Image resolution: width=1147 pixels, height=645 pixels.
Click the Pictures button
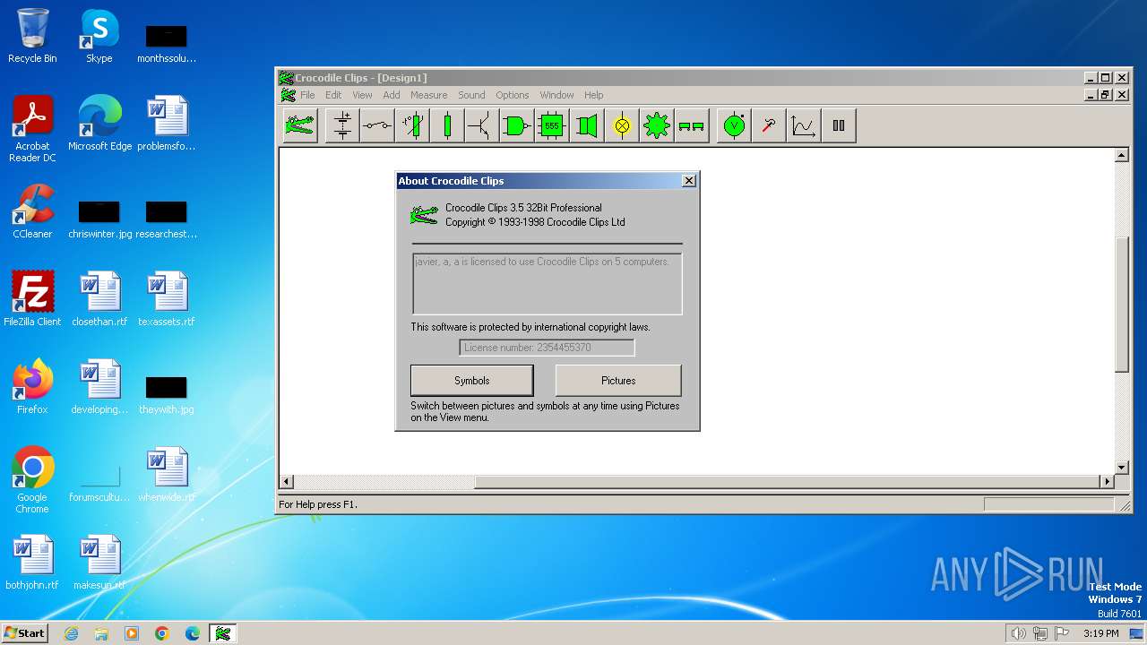[618, 381]
